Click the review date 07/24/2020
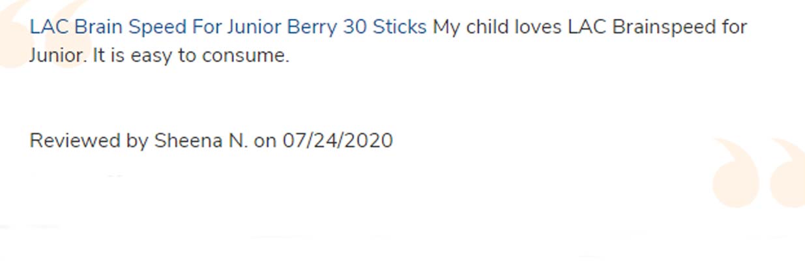Viewport: 805px width, 261px height. coord(338,141)
